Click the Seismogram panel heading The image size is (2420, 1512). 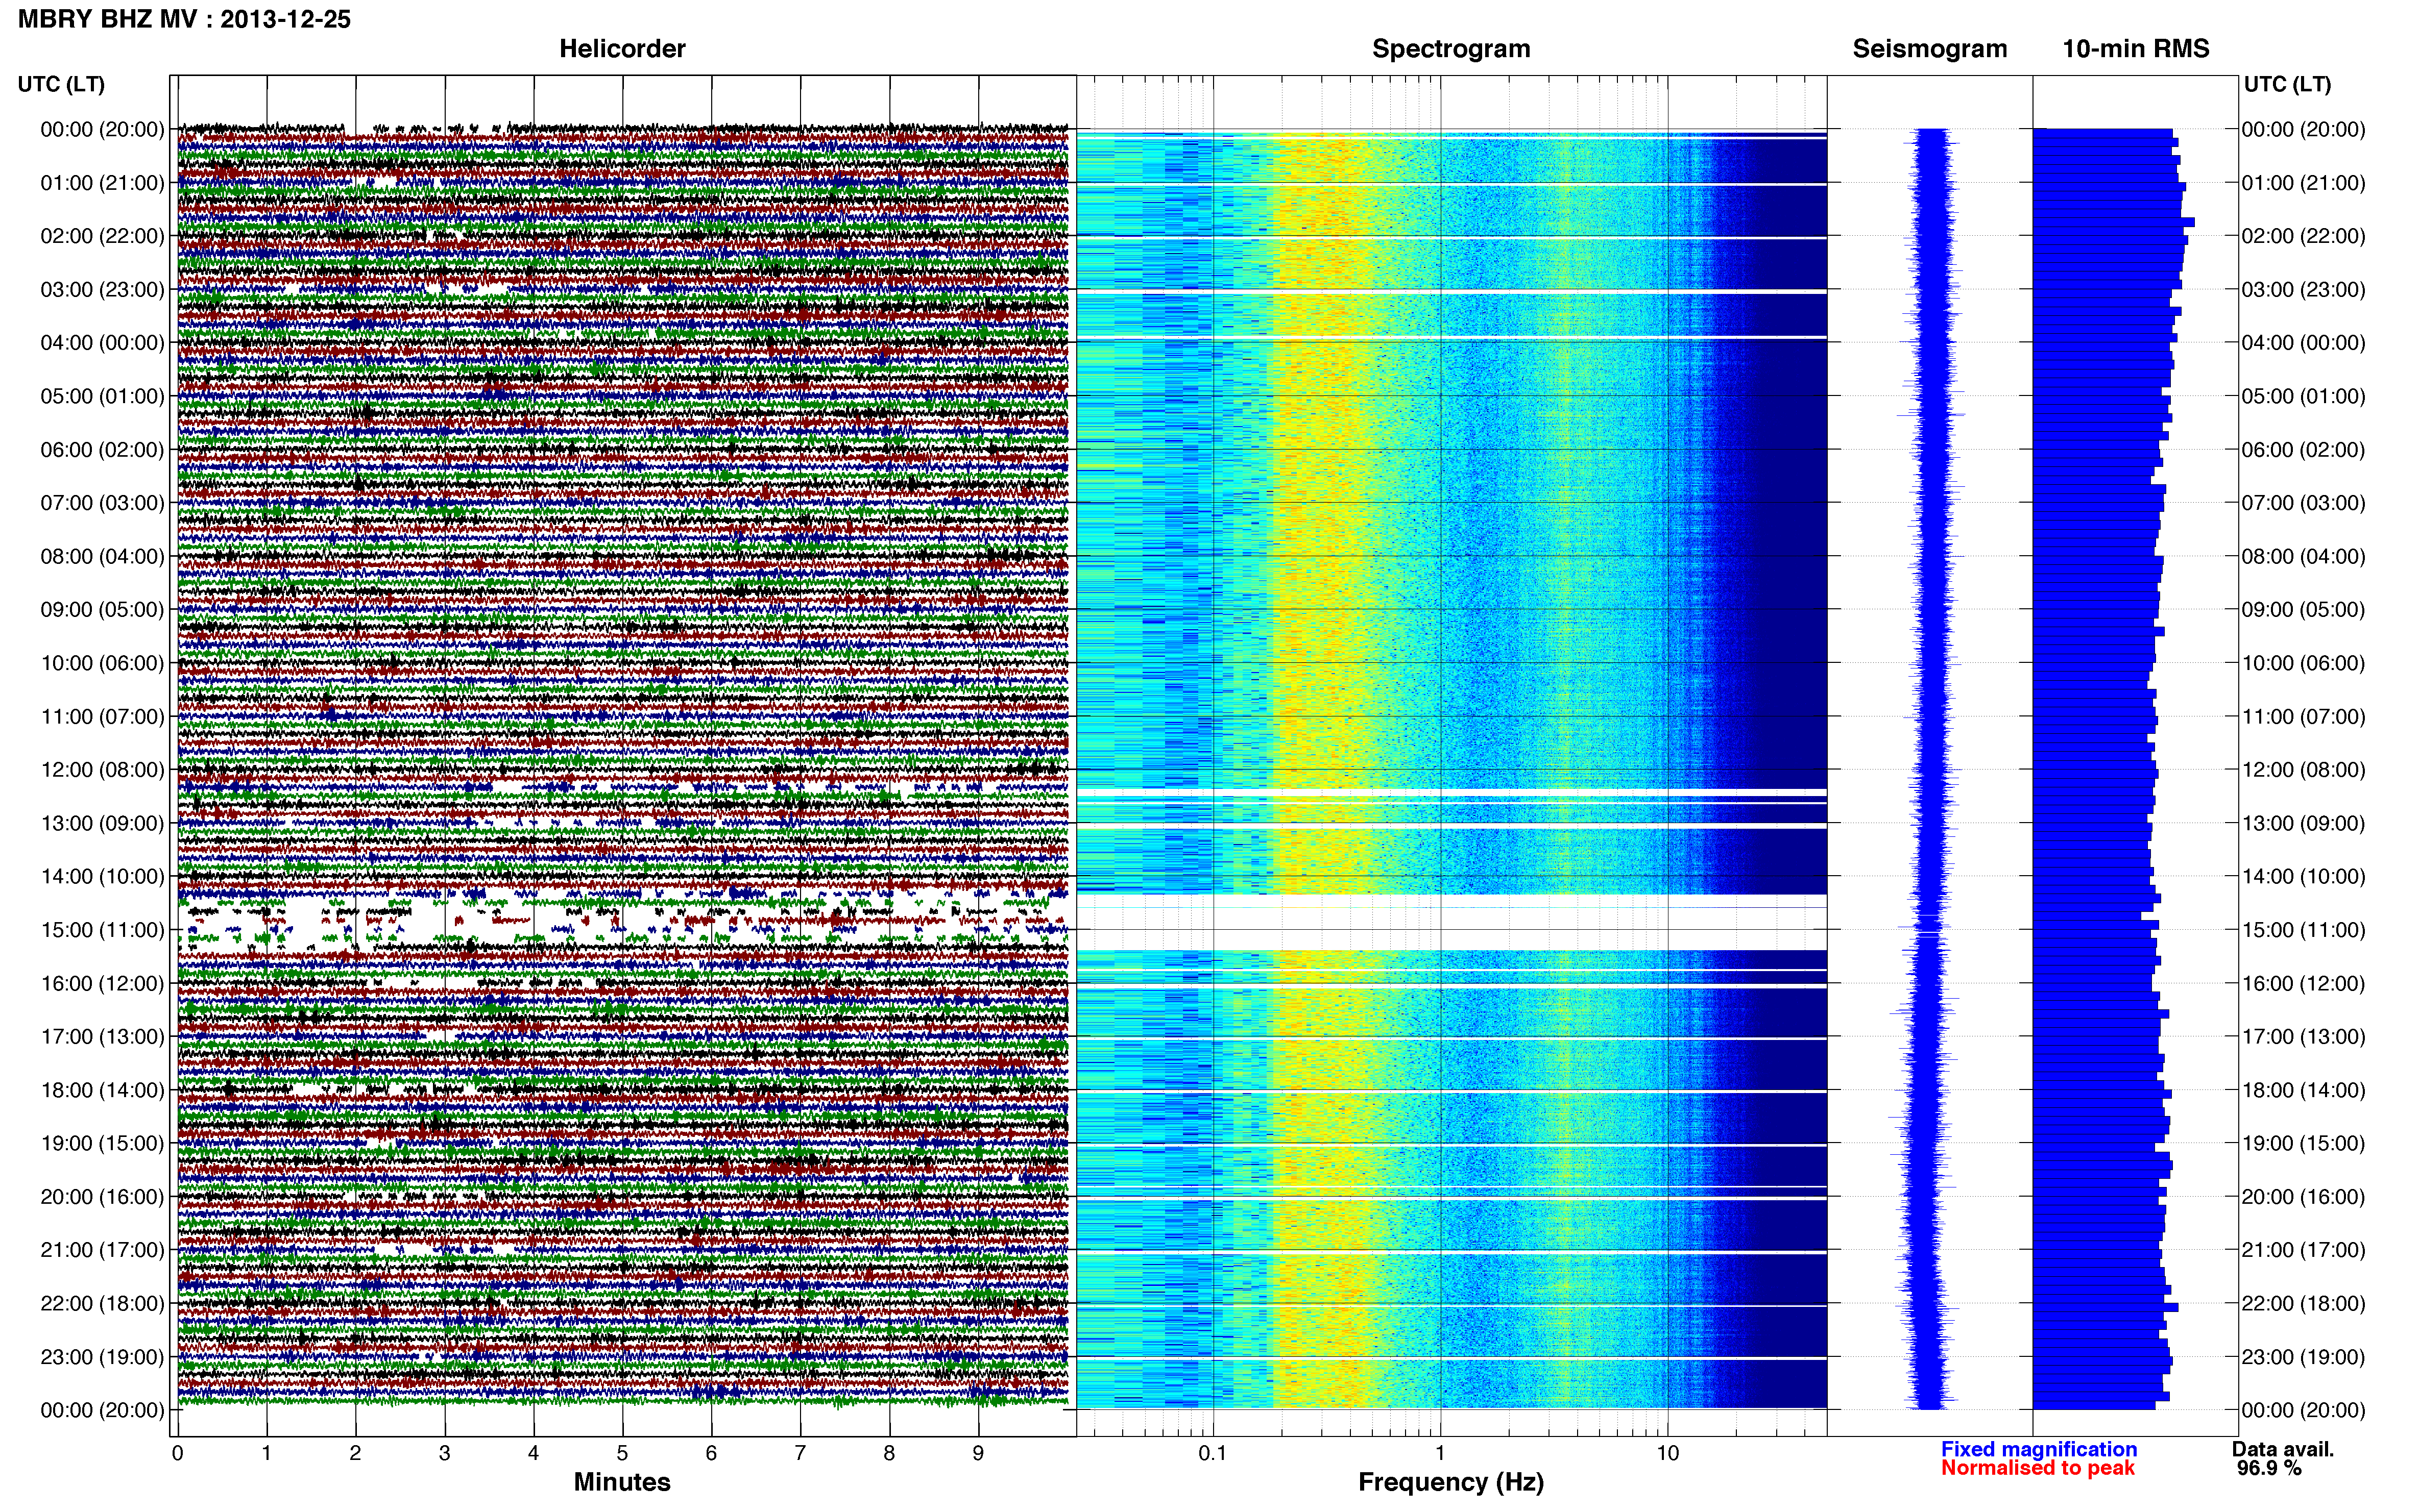point(1930,49)
